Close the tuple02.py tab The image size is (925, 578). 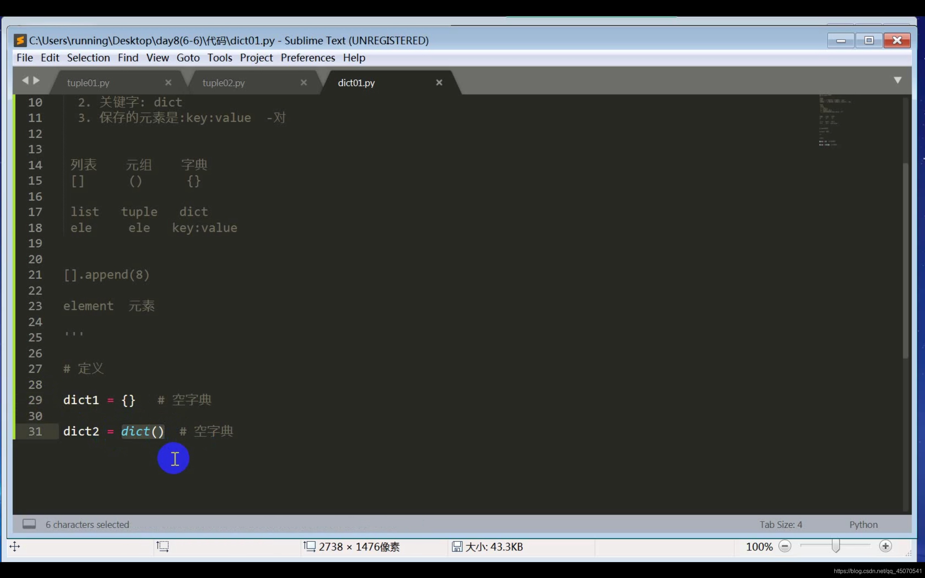click(304, 83)
